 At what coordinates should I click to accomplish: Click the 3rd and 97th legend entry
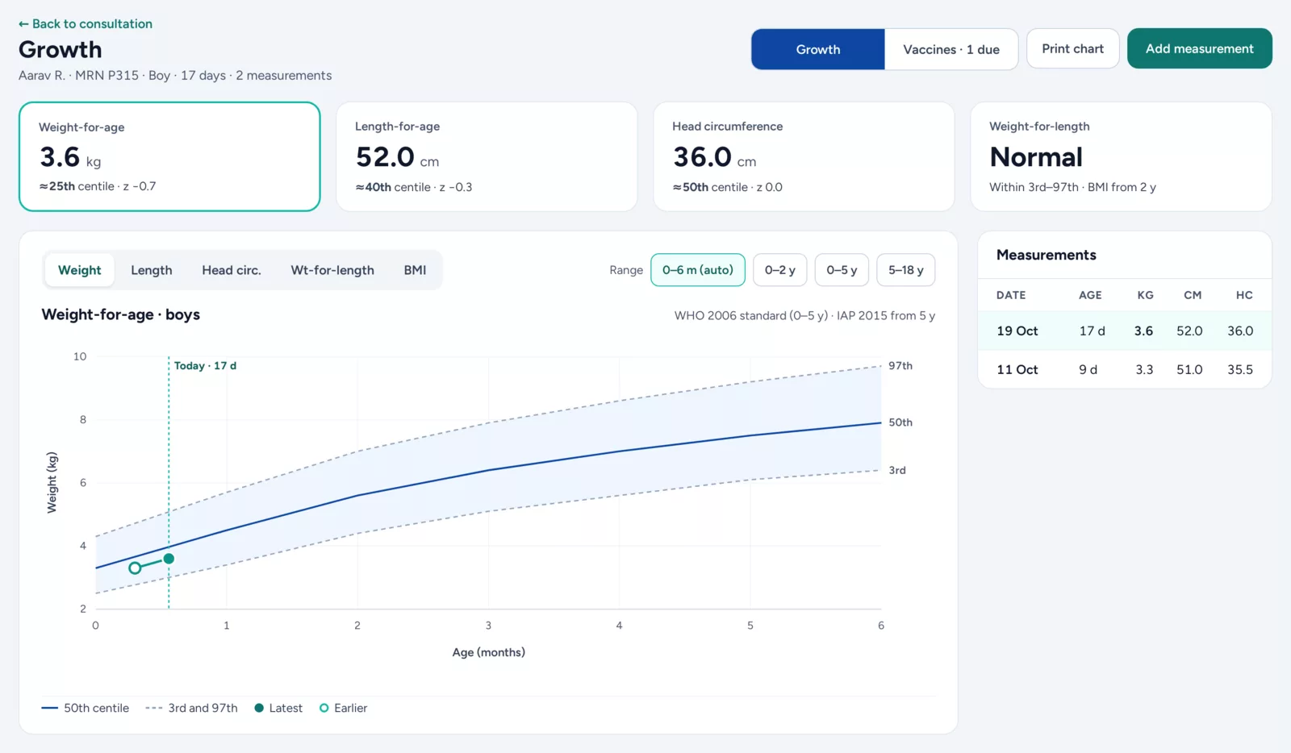(192, 708)
